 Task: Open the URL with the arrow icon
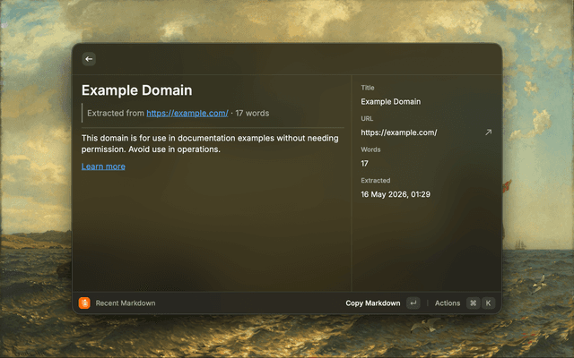coord(488,132)
